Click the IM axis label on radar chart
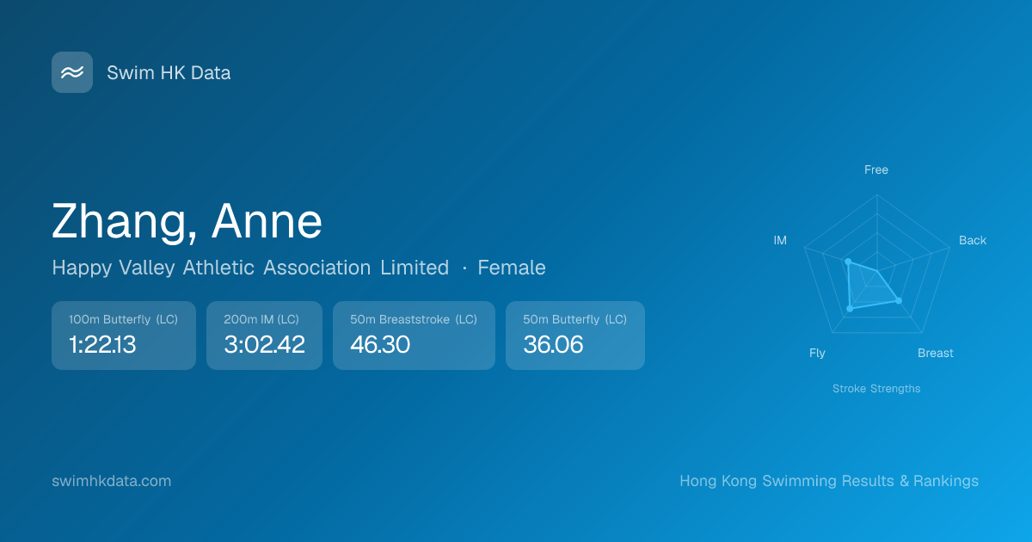Image resolution: width=1032 pixels, height=542 pixels. pyautogui.click(x=780, y=240)
